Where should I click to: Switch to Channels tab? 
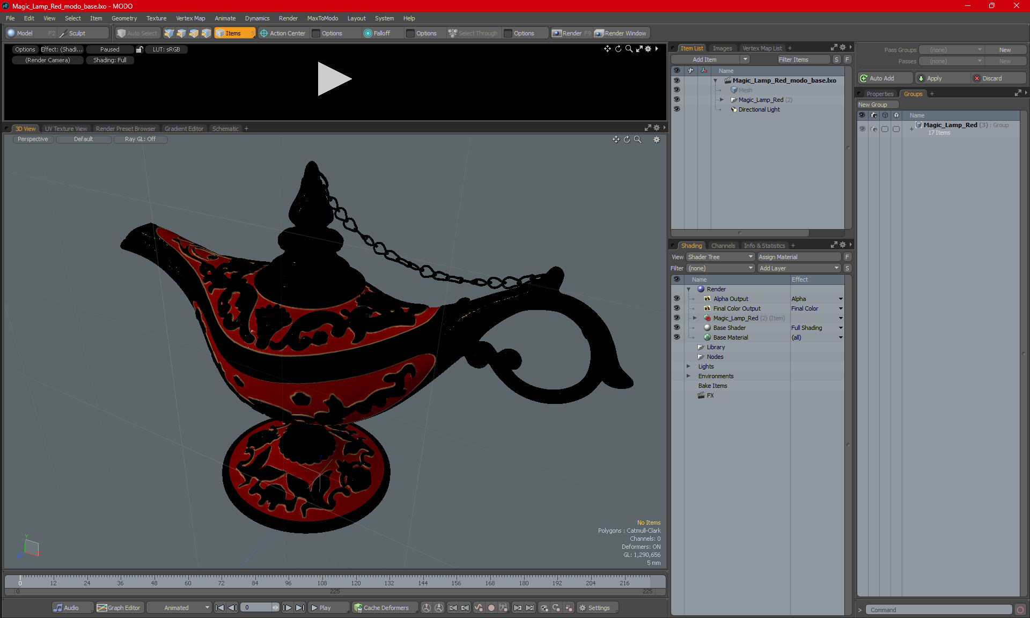pos(723,246)
